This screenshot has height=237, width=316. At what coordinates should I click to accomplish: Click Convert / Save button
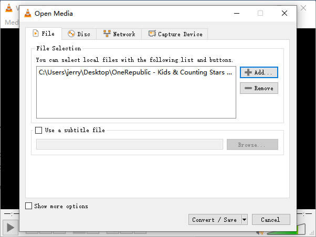click(215, 220)
